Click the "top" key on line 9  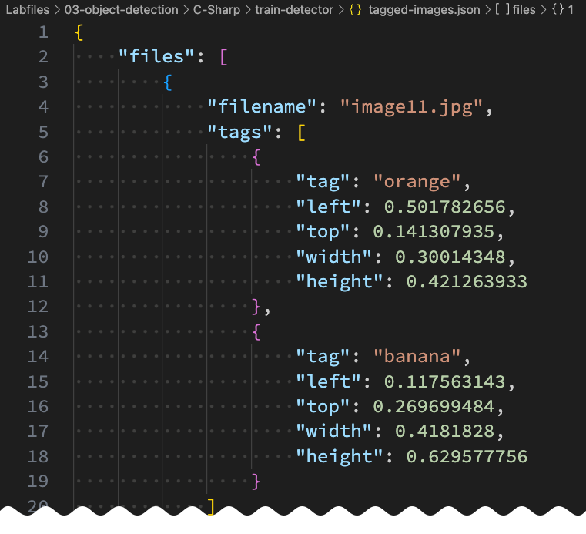click(322, 232)
